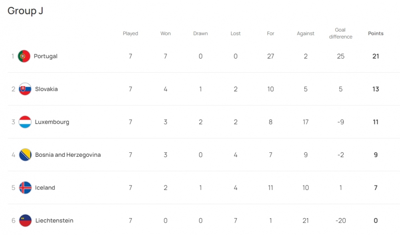
Task: Click the Group J heading
Action: tap(25, 11)
